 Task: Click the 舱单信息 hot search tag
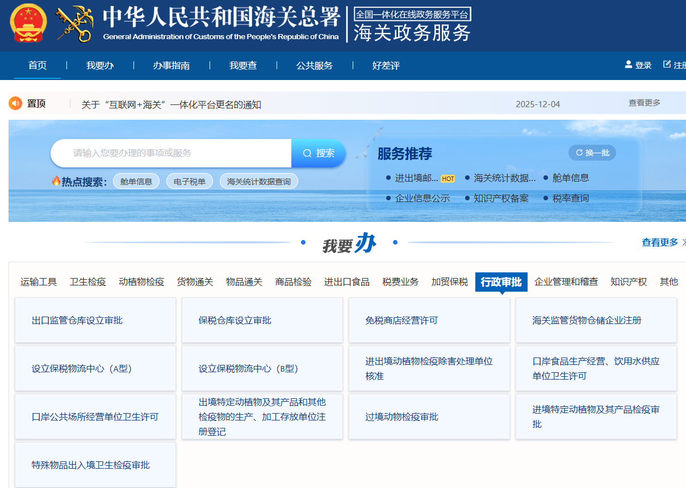click(x=136, y=182)
